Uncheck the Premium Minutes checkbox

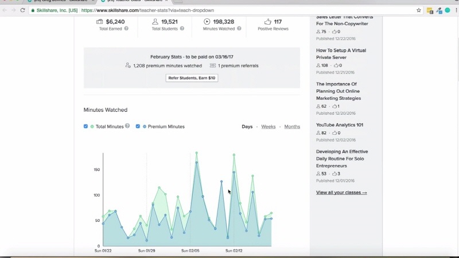138,126
